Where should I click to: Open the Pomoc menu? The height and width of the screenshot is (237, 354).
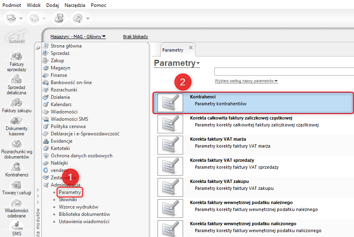(98, 5)
